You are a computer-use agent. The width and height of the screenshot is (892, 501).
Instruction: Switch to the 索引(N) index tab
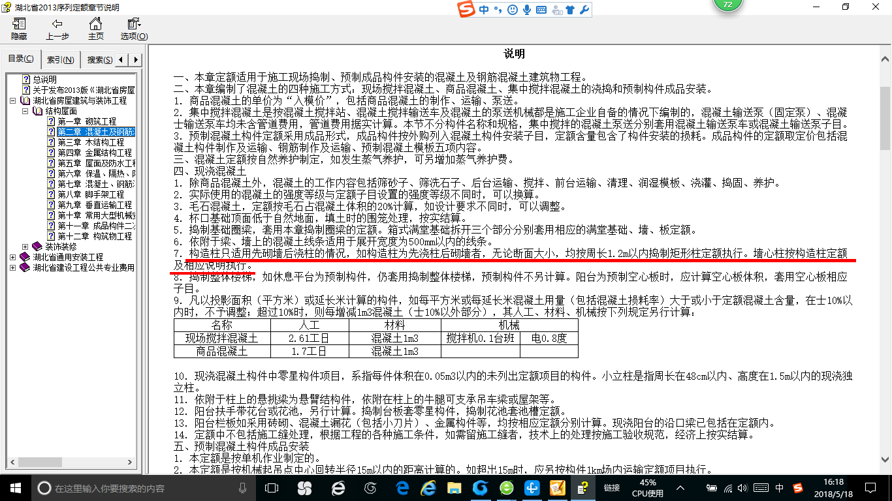[60, 59]
